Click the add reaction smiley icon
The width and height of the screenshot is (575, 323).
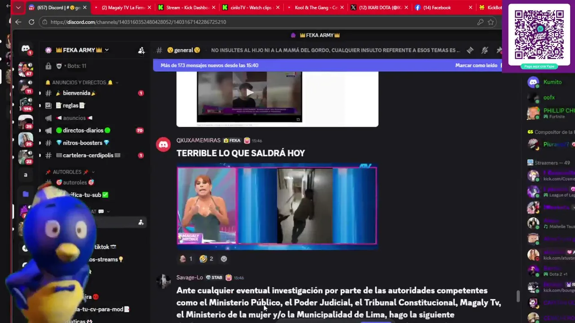coord(224,258)
